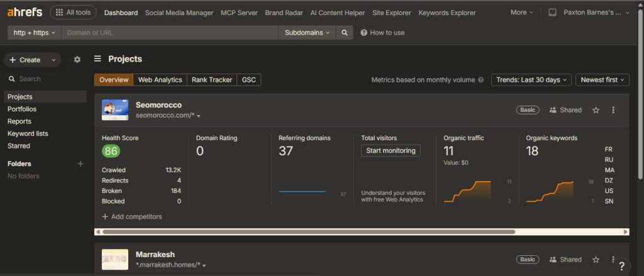Click the Crawled value 13.2K
The height and width of the screenshot is (276, 644).
click(x=174, y=170)
